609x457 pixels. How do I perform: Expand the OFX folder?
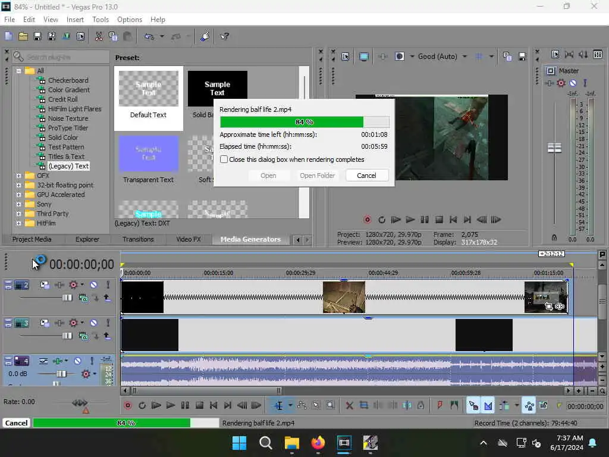(18, 176)
